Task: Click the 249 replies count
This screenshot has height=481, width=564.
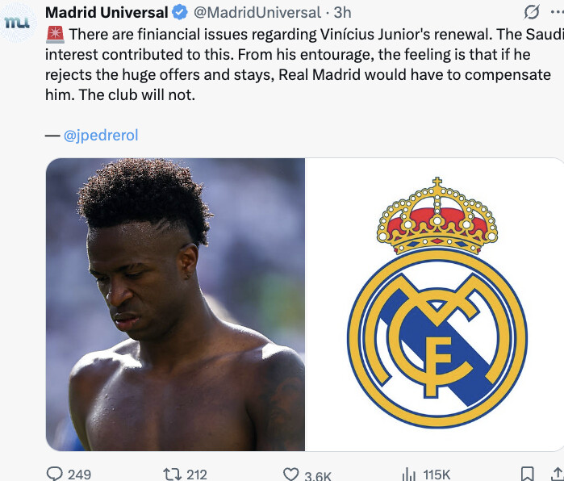Action: (x=79, y=475)
